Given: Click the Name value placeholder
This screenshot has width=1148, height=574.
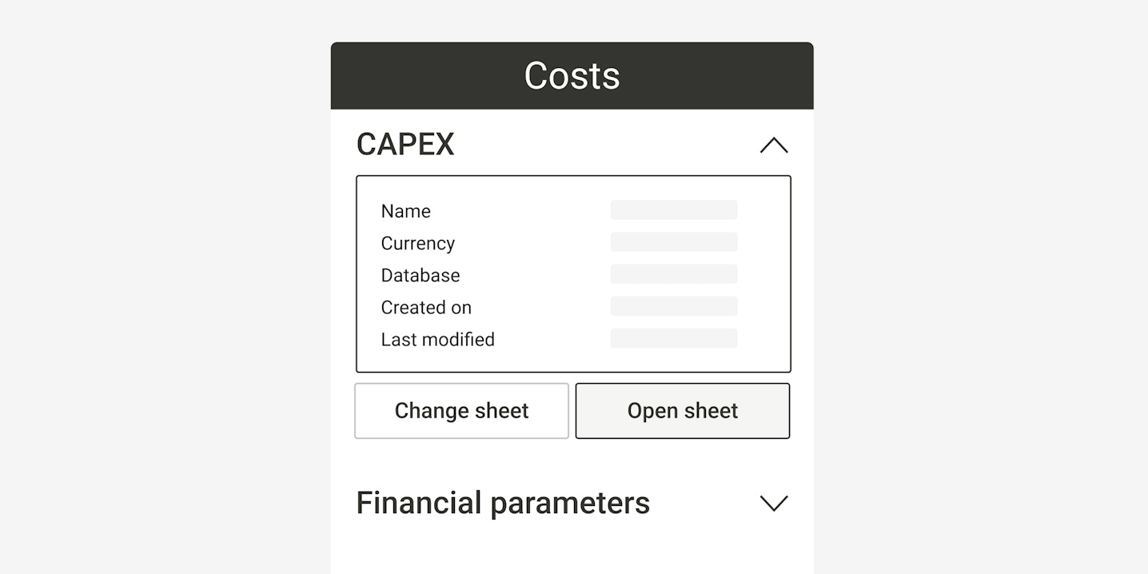Looking at the screenshot, I should [673, 210].
